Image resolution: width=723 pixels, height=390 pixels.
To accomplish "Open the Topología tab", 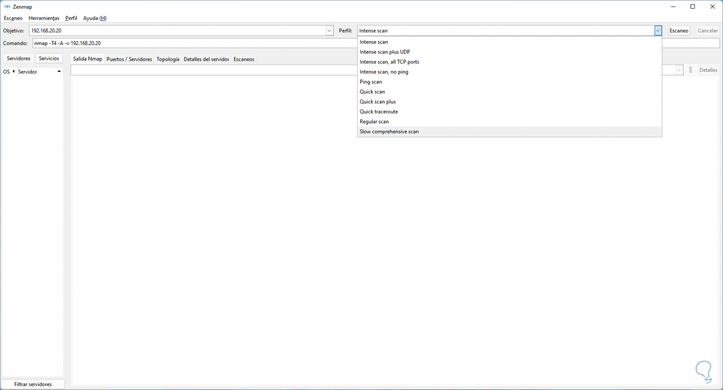I will tap(168, 59).
